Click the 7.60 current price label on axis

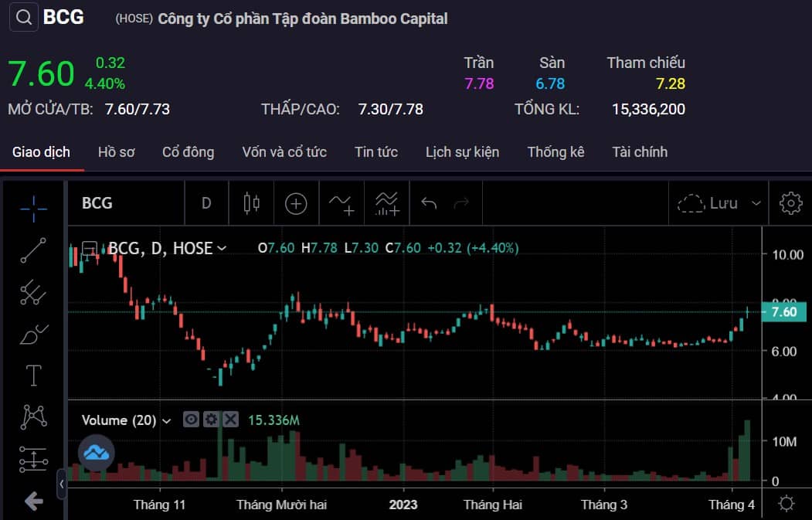point(784,312)
